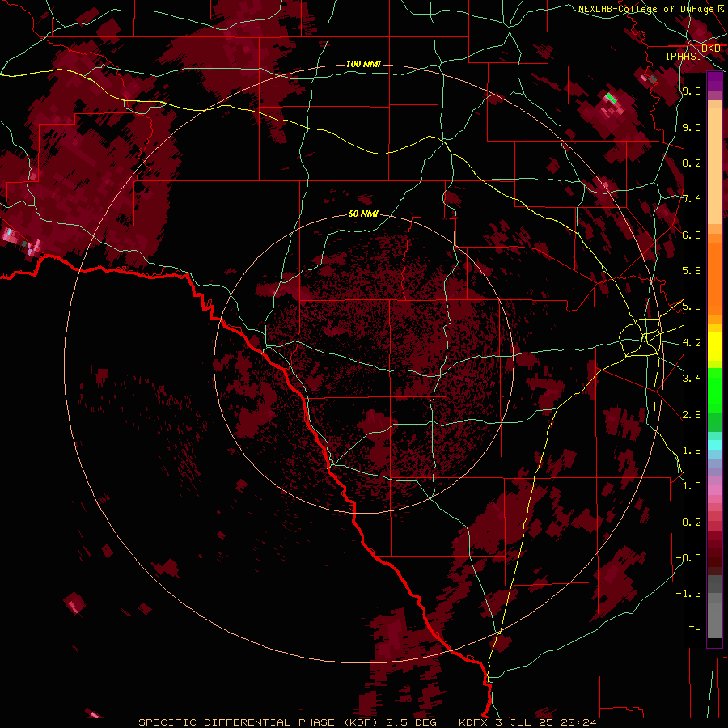Screen dimensions: 728x728
Task: Click the 7.4 value on the scale
Action: pos(692,199)
